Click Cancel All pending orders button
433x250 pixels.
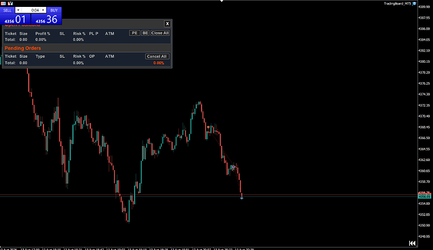[x=157, y=56]
